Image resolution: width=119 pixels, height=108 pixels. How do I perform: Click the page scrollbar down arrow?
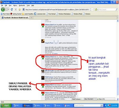[118, 99]
